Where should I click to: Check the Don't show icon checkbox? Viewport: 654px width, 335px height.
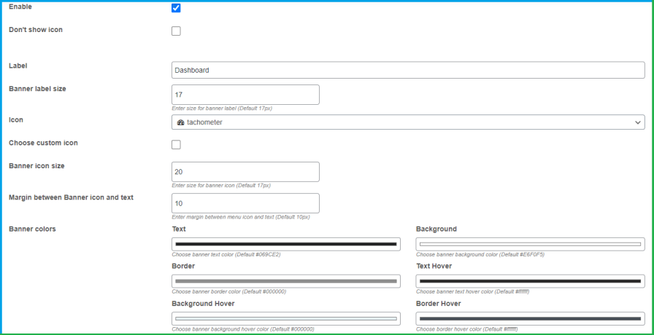click(176, 31)
